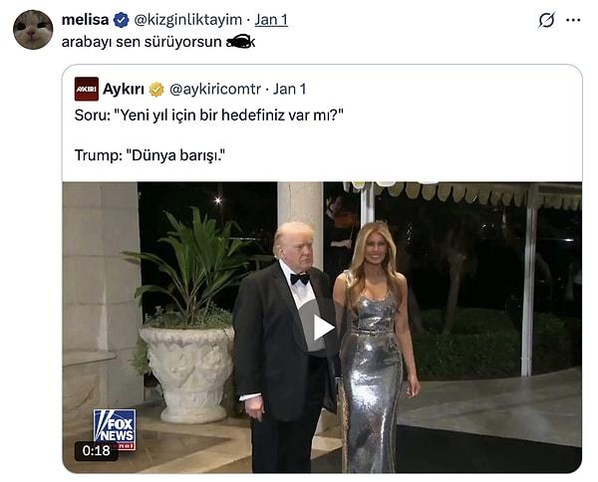This screenshot has width=598, height=482.
Task: Click the gold verified badge beside Aykırı
Action: [x=156, y=90]
